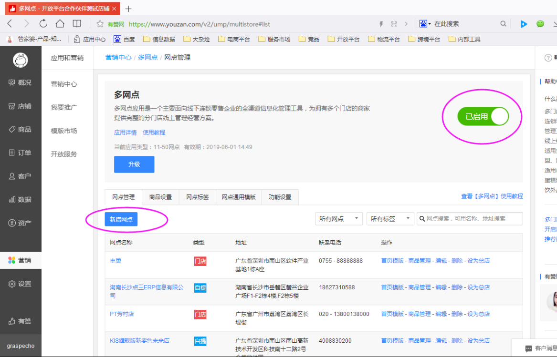
Task: Open 商品管理 for the KIS旗舰版新零售未来店 row
Action: [x=420, y=340]
